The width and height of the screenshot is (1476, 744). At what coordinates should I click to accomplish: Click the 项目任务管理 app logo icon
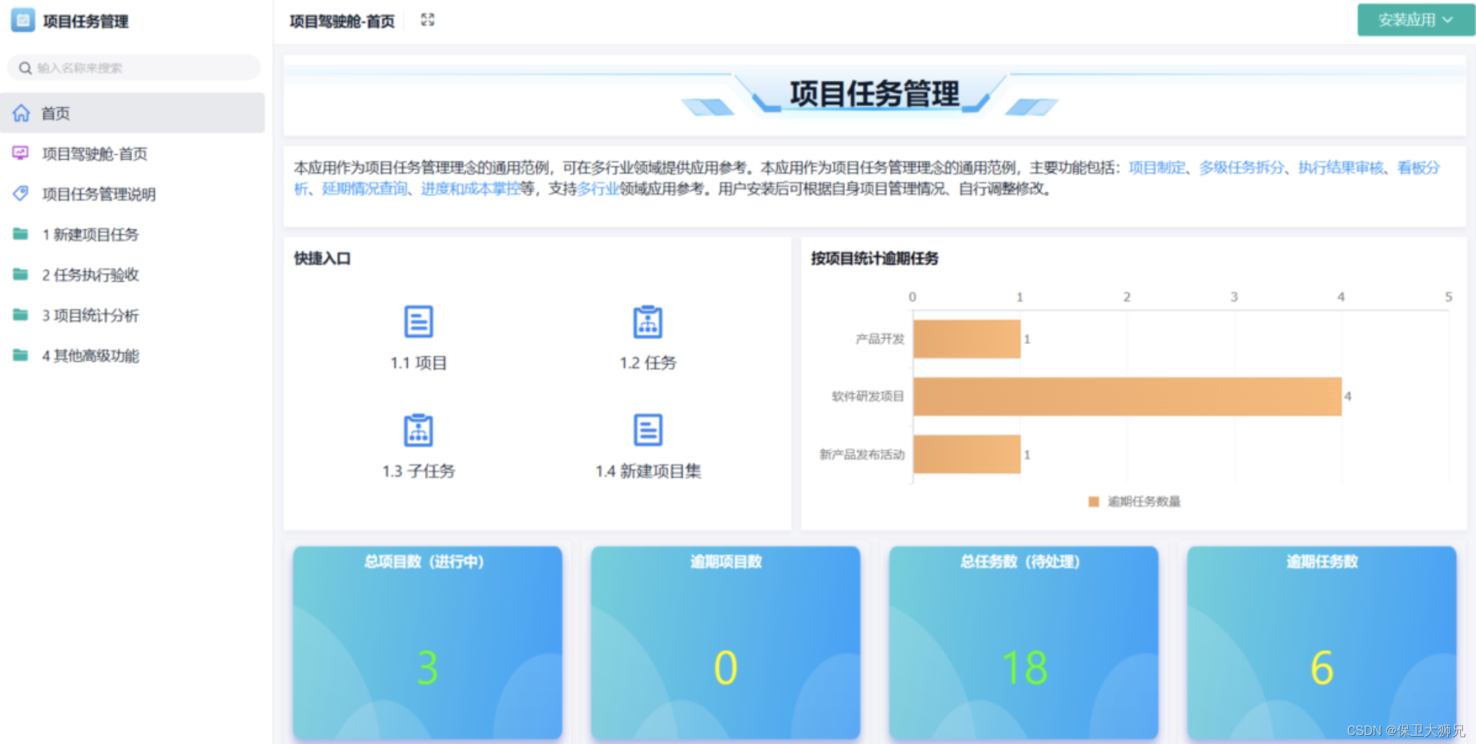pos(23,21)
